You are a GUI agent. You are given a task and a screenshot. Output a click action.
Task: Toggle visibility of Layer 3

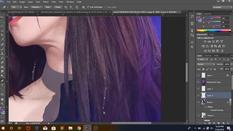coord(198,89)
